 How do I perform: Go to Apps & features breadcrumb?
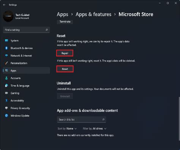click(x=93, y=14)
